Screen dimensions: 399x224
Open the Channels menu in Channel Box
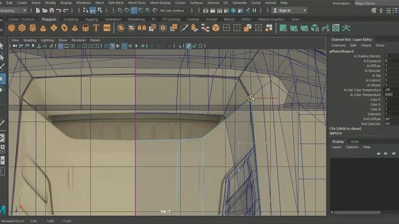pos(338,45)
